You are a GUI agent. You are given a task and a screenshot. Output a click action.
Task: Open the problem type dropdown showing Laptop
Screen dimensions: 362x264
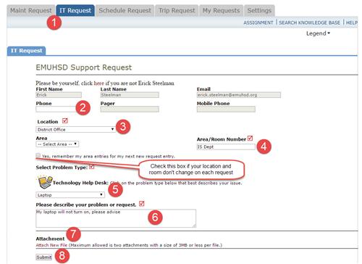point(70,195)
